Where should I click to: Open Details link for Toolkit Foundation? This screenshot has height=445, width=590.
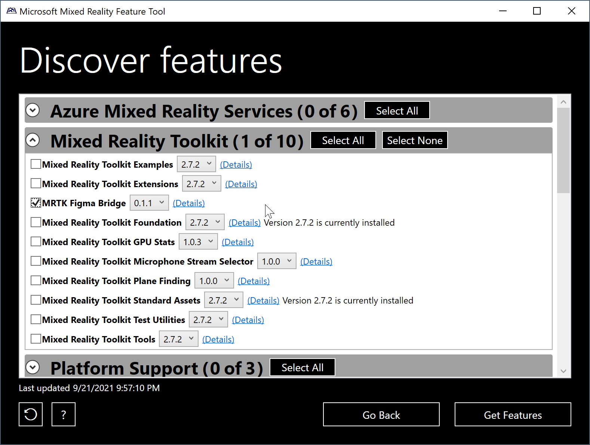click(x=245, y=223)
